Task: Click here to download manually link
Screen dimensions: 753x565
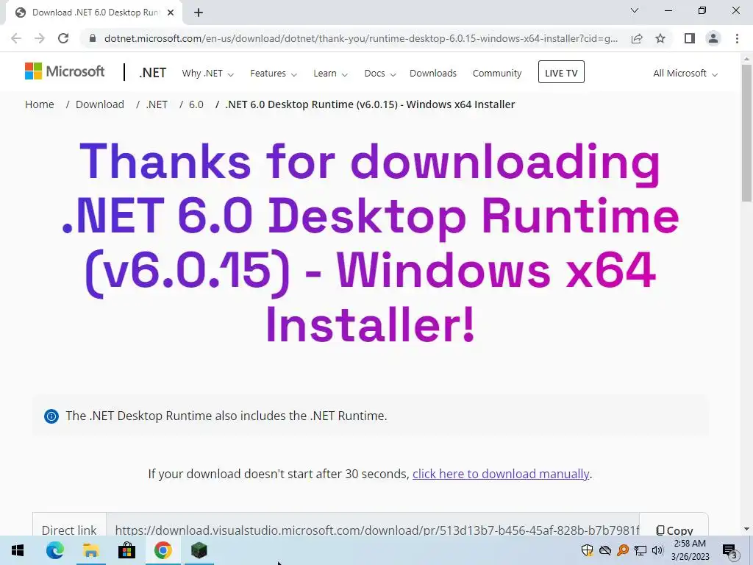Action: click(x=501, y=474)
